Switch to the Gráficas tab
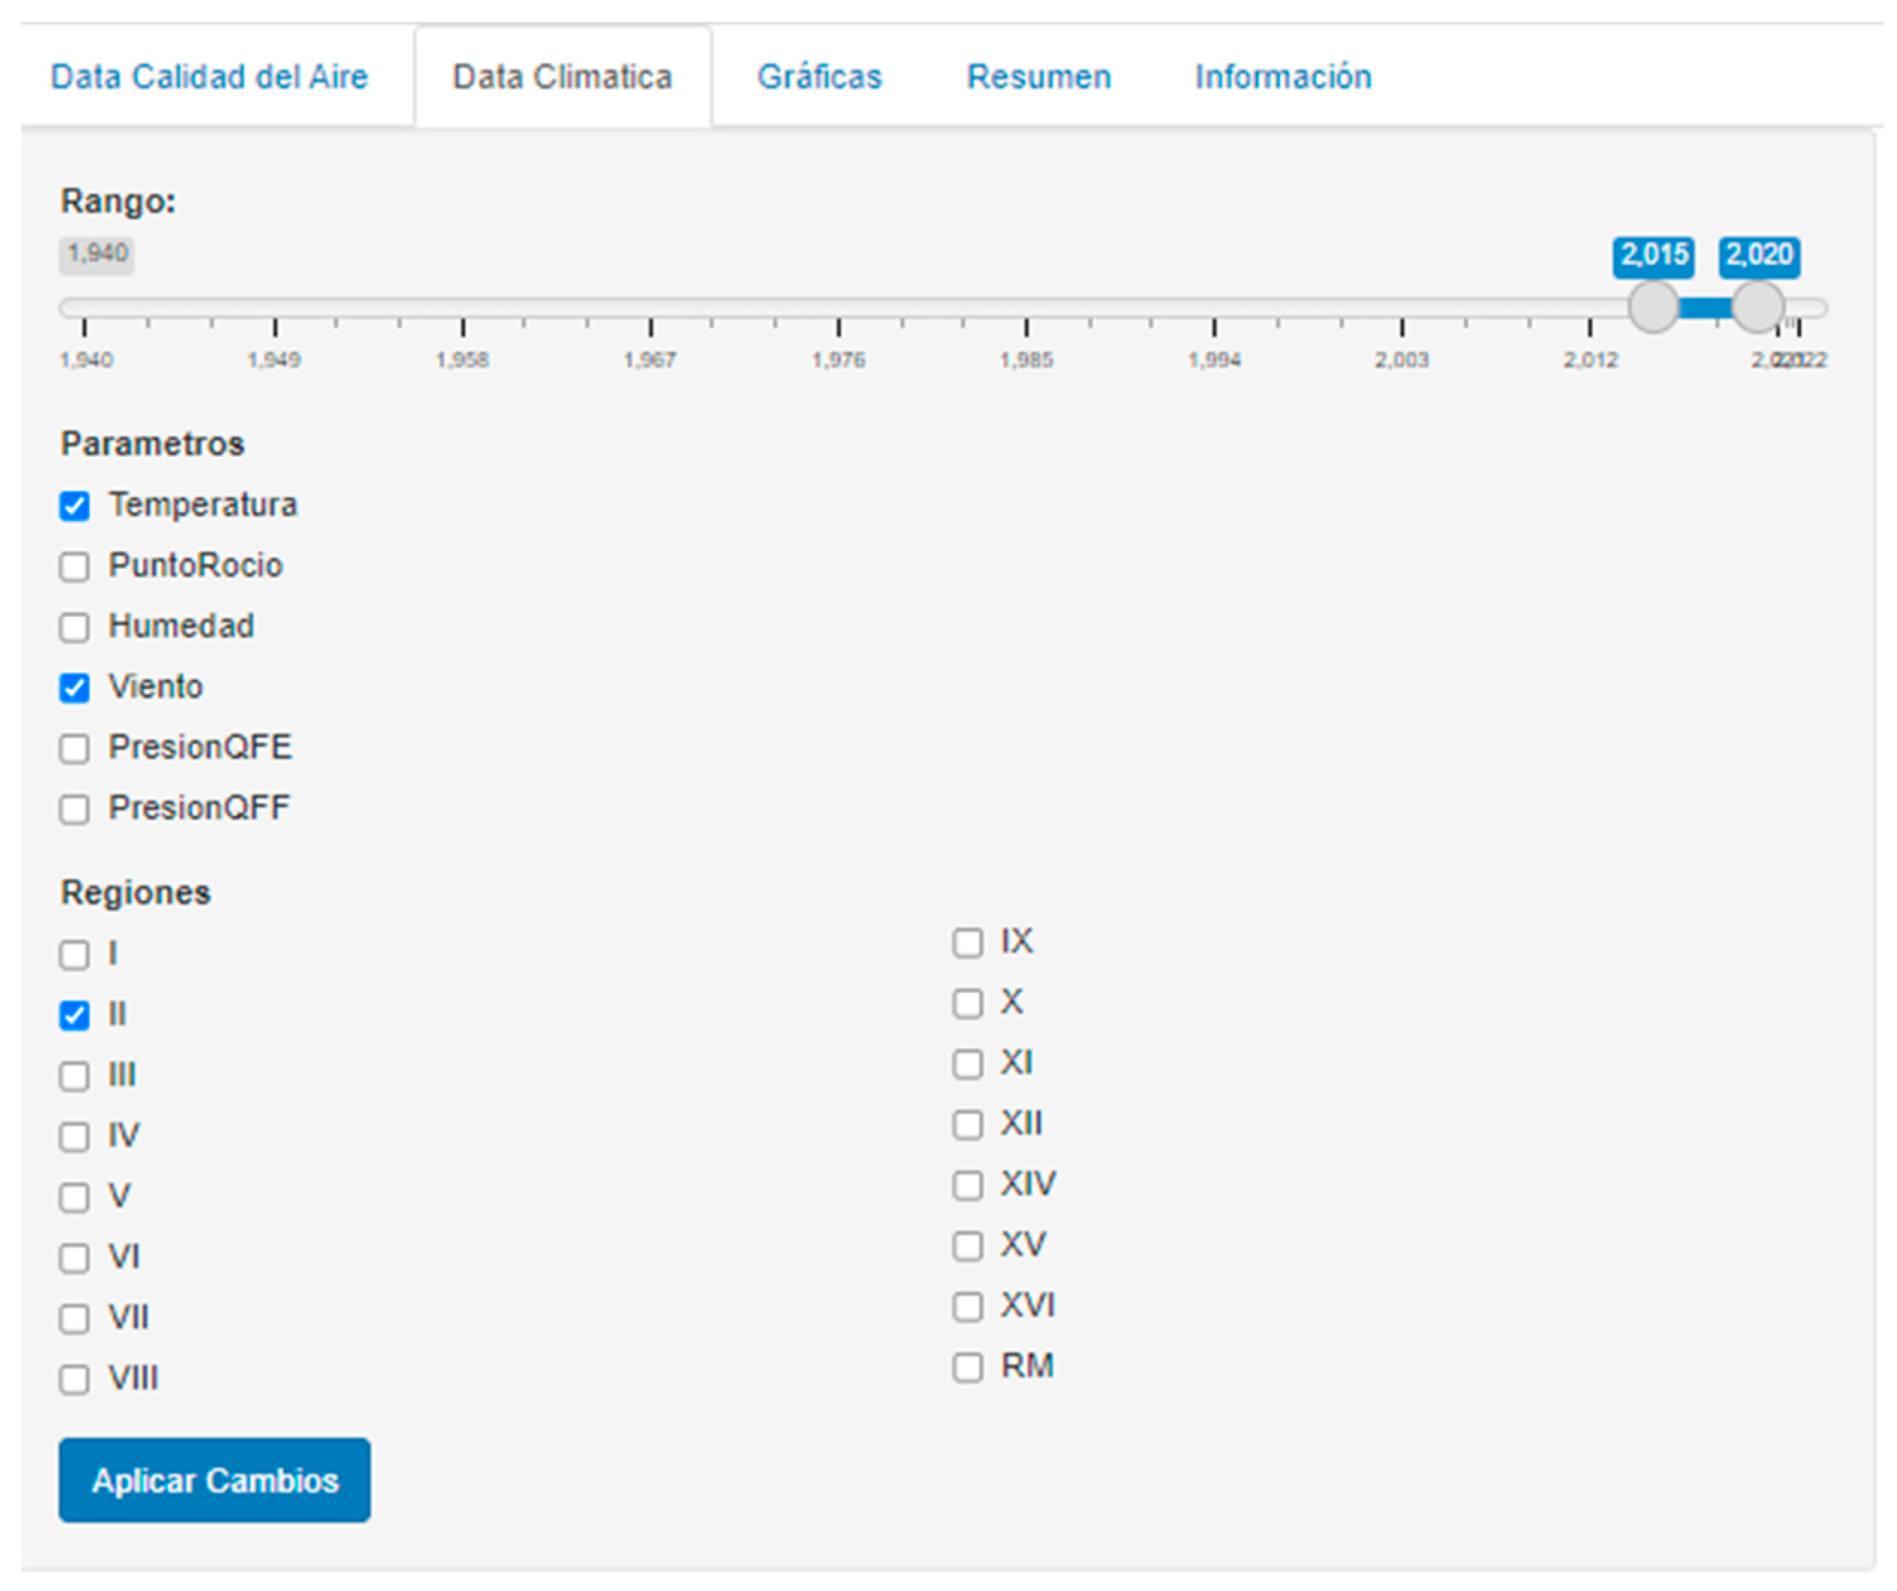The width and height of the screenshot is (1897, 1591). tap(819, 77)
